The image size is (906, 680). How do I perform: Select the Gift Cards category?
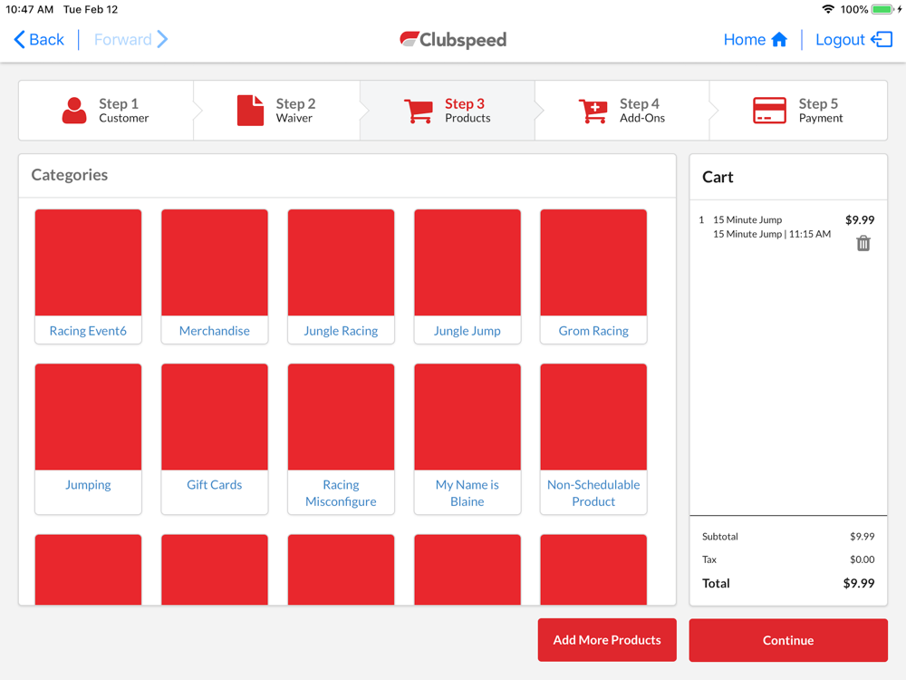coord(215,439)
